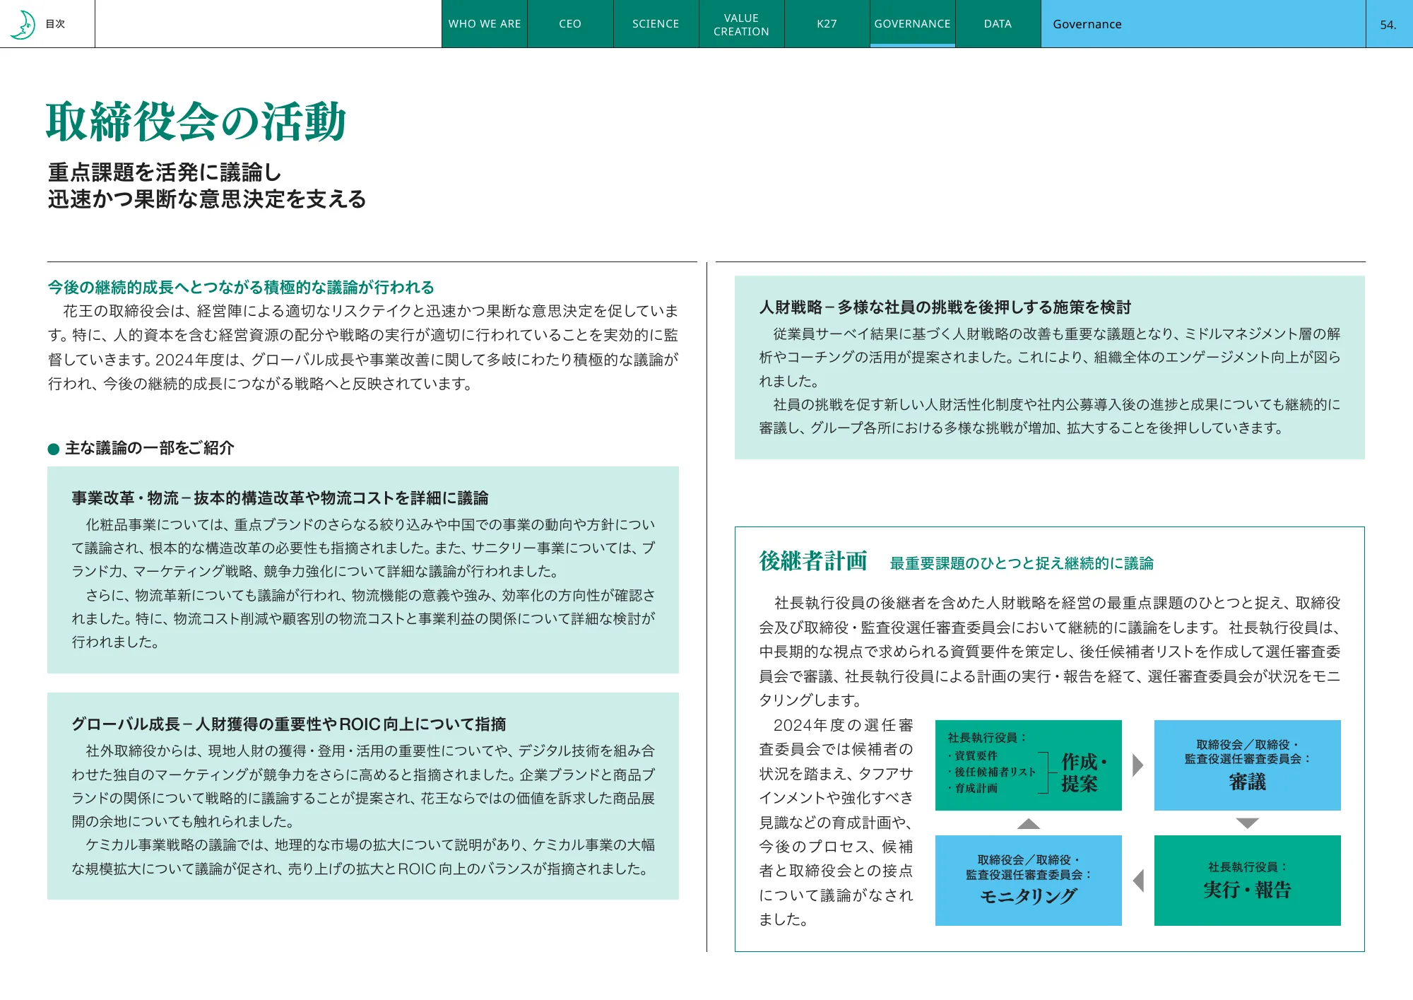The image size is (1413, 1000).
Task: Select the SCIENCE navigation tab
Action: (655, 23)
